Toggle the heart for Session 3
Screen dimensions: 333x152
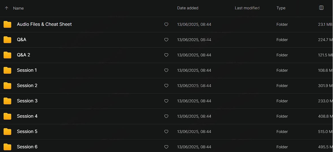pyautogui.click(x=166, y=101)
